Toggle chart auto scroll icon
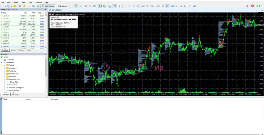Screen dimensions: 264x135 click(100, 6)
